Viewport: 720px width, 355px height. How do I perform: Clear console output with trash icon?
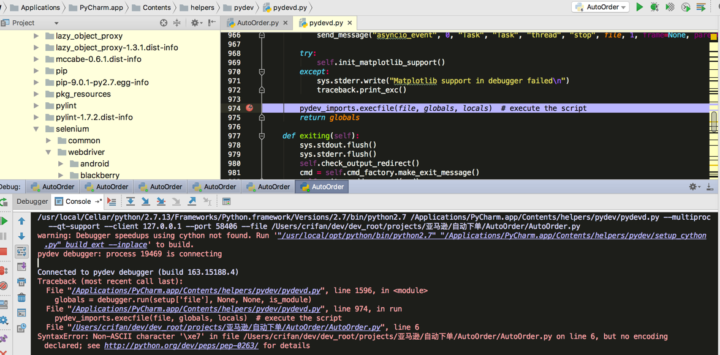click(21, 297)
